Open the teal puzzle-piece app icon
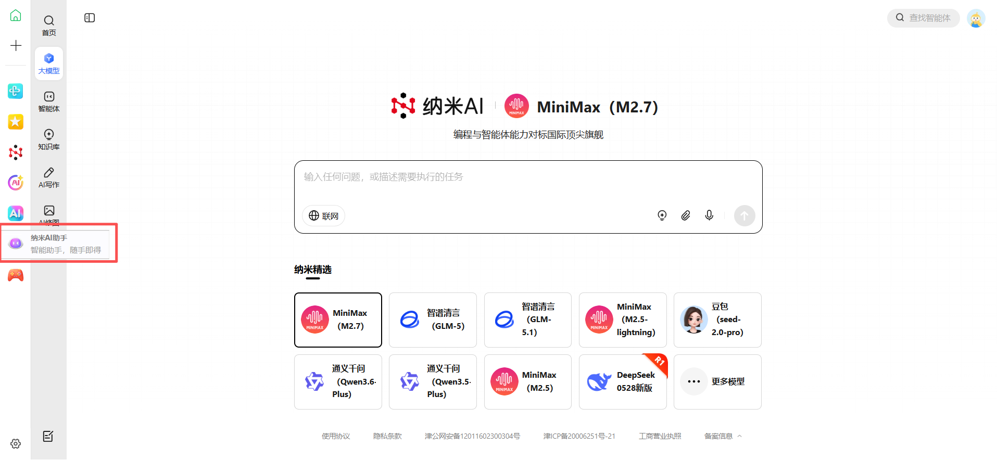Screen dimensions: 997x460 click(16, 91)
